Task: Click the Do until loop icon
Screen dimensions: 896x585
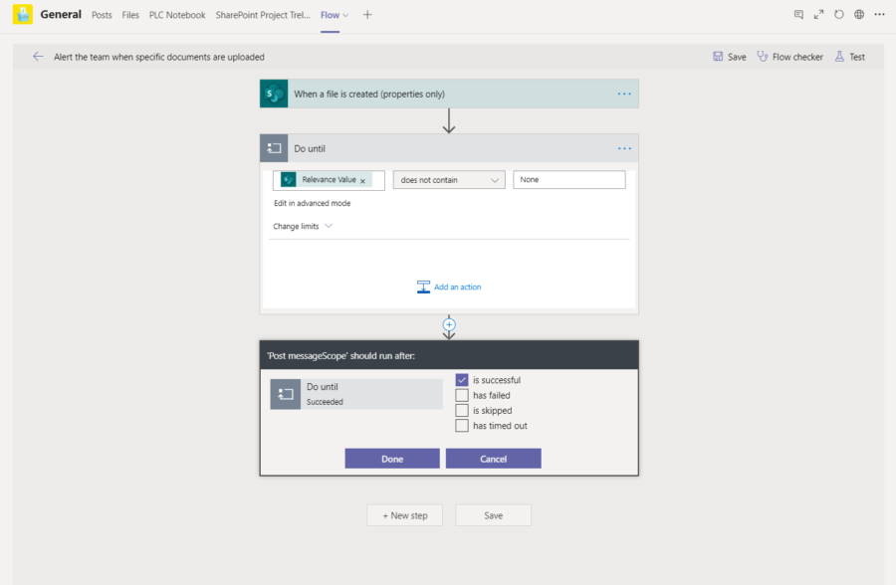Action: point(273,148)
